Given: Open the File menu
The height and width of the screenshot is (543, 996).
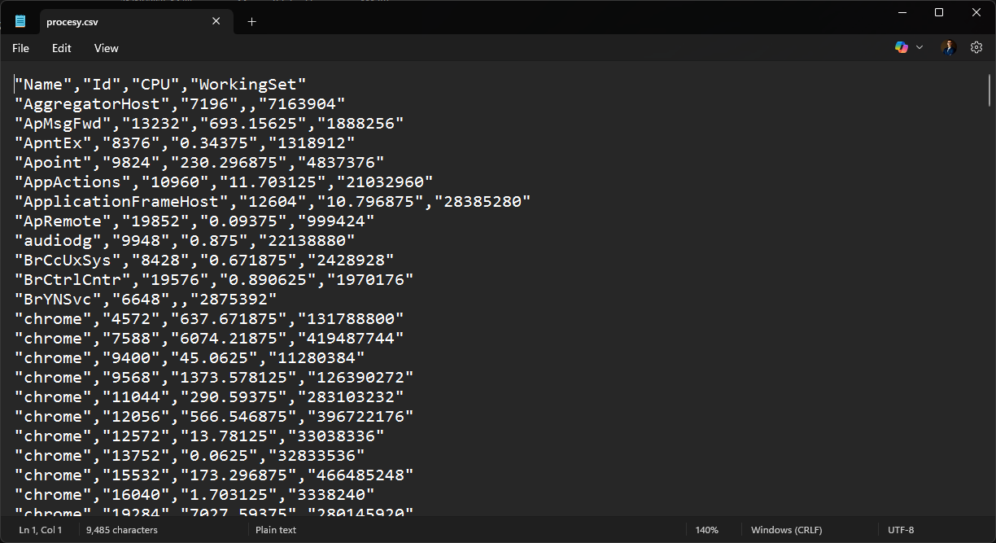Looking at the screenshot, I should [20, 48].
